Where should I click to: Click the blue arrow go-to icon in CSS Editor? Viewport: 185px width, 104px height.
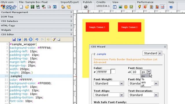coord(31,39)
